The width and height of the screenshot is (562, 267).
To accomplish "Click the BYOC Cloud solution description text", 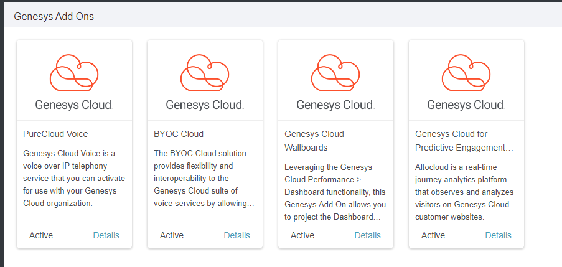I will tap(204, 179).
